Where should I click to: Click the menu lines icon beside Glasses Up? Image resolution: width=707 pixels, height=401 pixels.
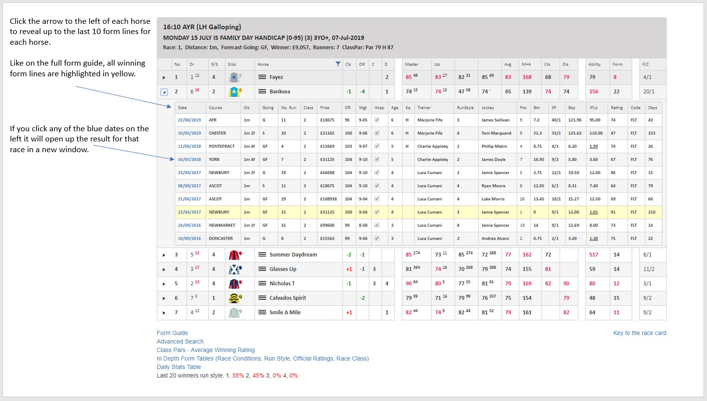coord(262,269)
